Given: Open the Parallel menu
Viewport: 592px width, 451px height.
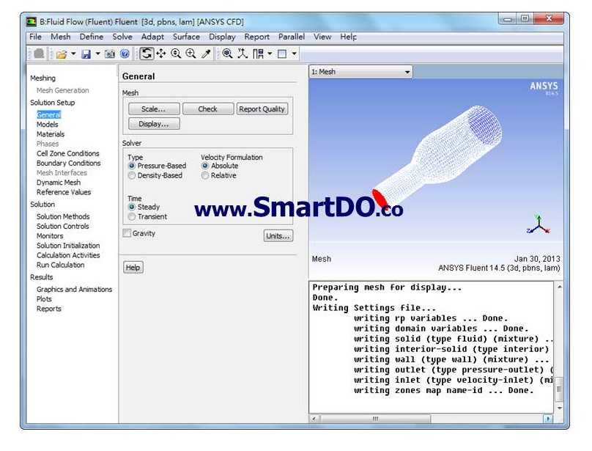Looking at the screenshot, I should [292, 37].
